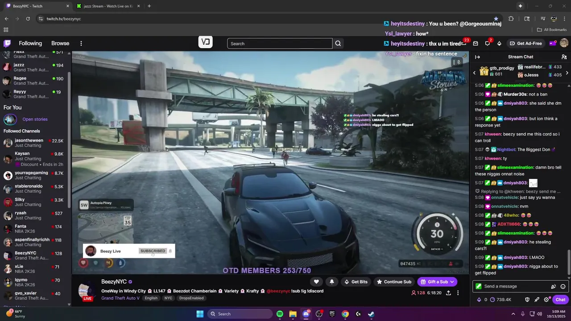Click the Get Ad-Free button
Screen dimensions: 571x321
[526, 43]
